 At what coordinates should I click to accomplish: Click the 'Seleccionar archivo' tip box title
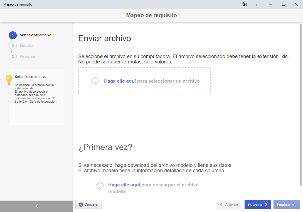(31, 77)
